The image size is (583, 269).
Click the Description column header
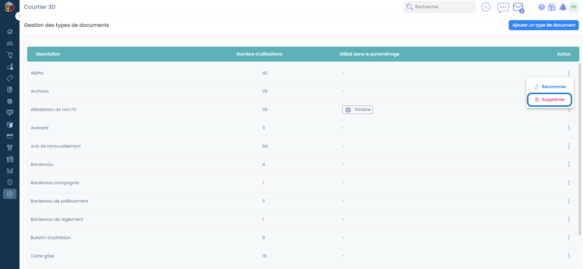point(48,54)
